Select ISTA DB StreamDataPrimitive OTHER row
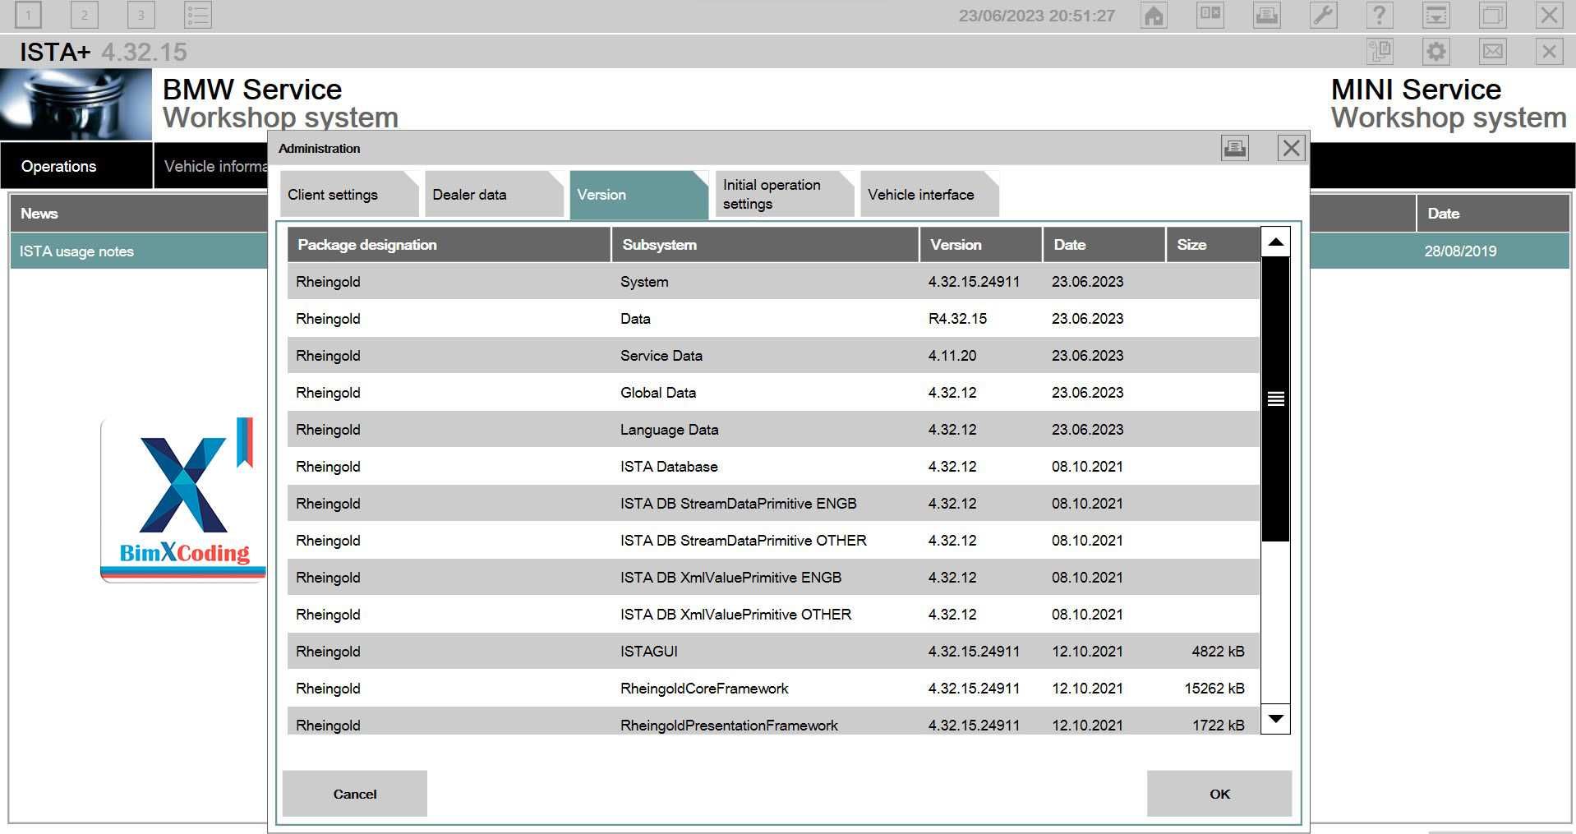This screenshot has height=834, width=1576. 773,541
